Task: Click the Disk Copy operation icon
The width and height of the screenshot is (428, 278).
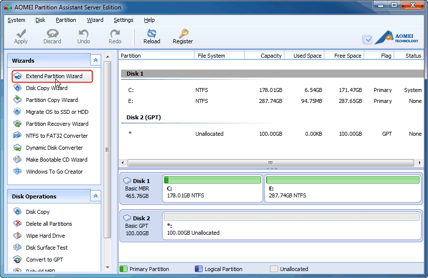Action: tap(17, 211)
